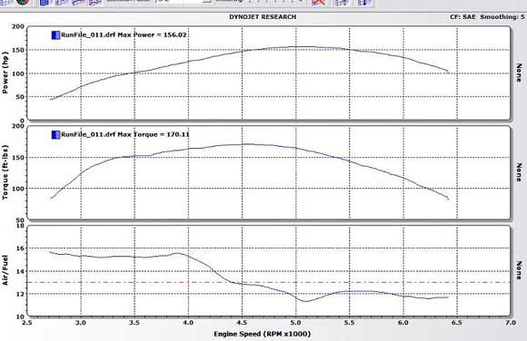This screenshot has width=527, height=341.
Task: Click the 100 tick on the Power axis
Action: coord(18,73)
